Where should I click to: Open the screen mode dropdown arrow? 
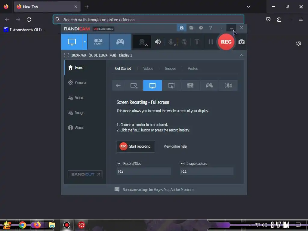85,42
